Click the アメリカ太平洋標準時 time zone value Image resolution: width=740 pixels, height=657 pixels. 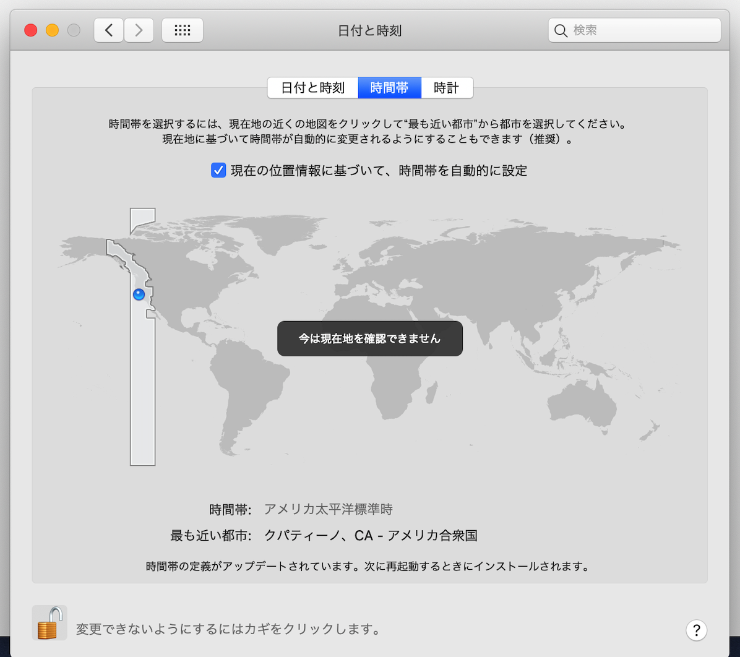[328, 510]
